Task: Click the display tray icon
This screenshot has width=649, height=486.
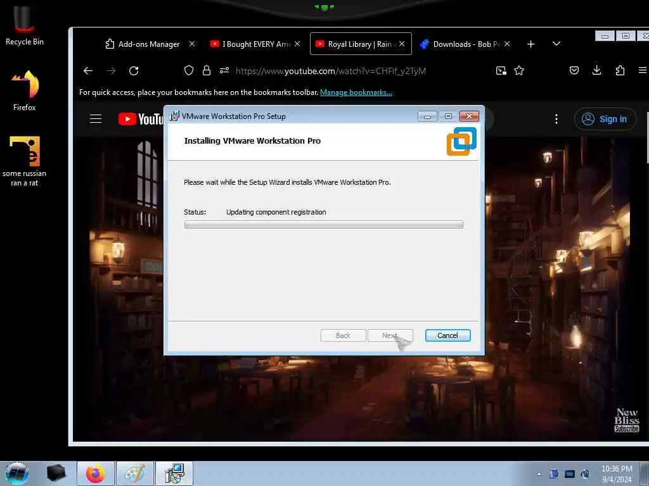Action: click(570, 474)
